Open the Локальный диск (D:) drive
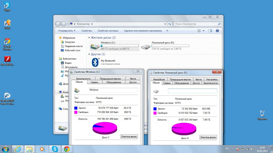Image resolution: width=273 pixels, height=153 pixels. [146, 46]
